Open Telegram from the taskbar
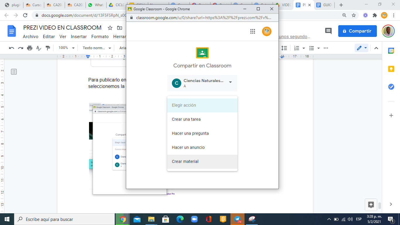The height and width of the screenshot is (225, 400). (x=237, y=219)
